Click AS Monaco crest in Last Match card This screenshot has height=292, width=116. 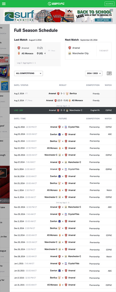[x=19, y=54]
